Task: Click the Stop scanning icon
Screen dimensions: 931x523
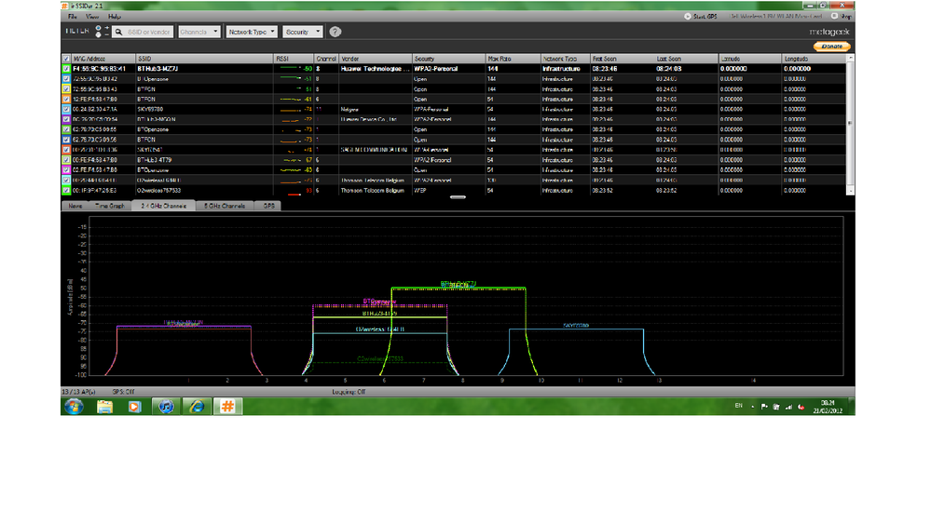Action: coord(834,17)
